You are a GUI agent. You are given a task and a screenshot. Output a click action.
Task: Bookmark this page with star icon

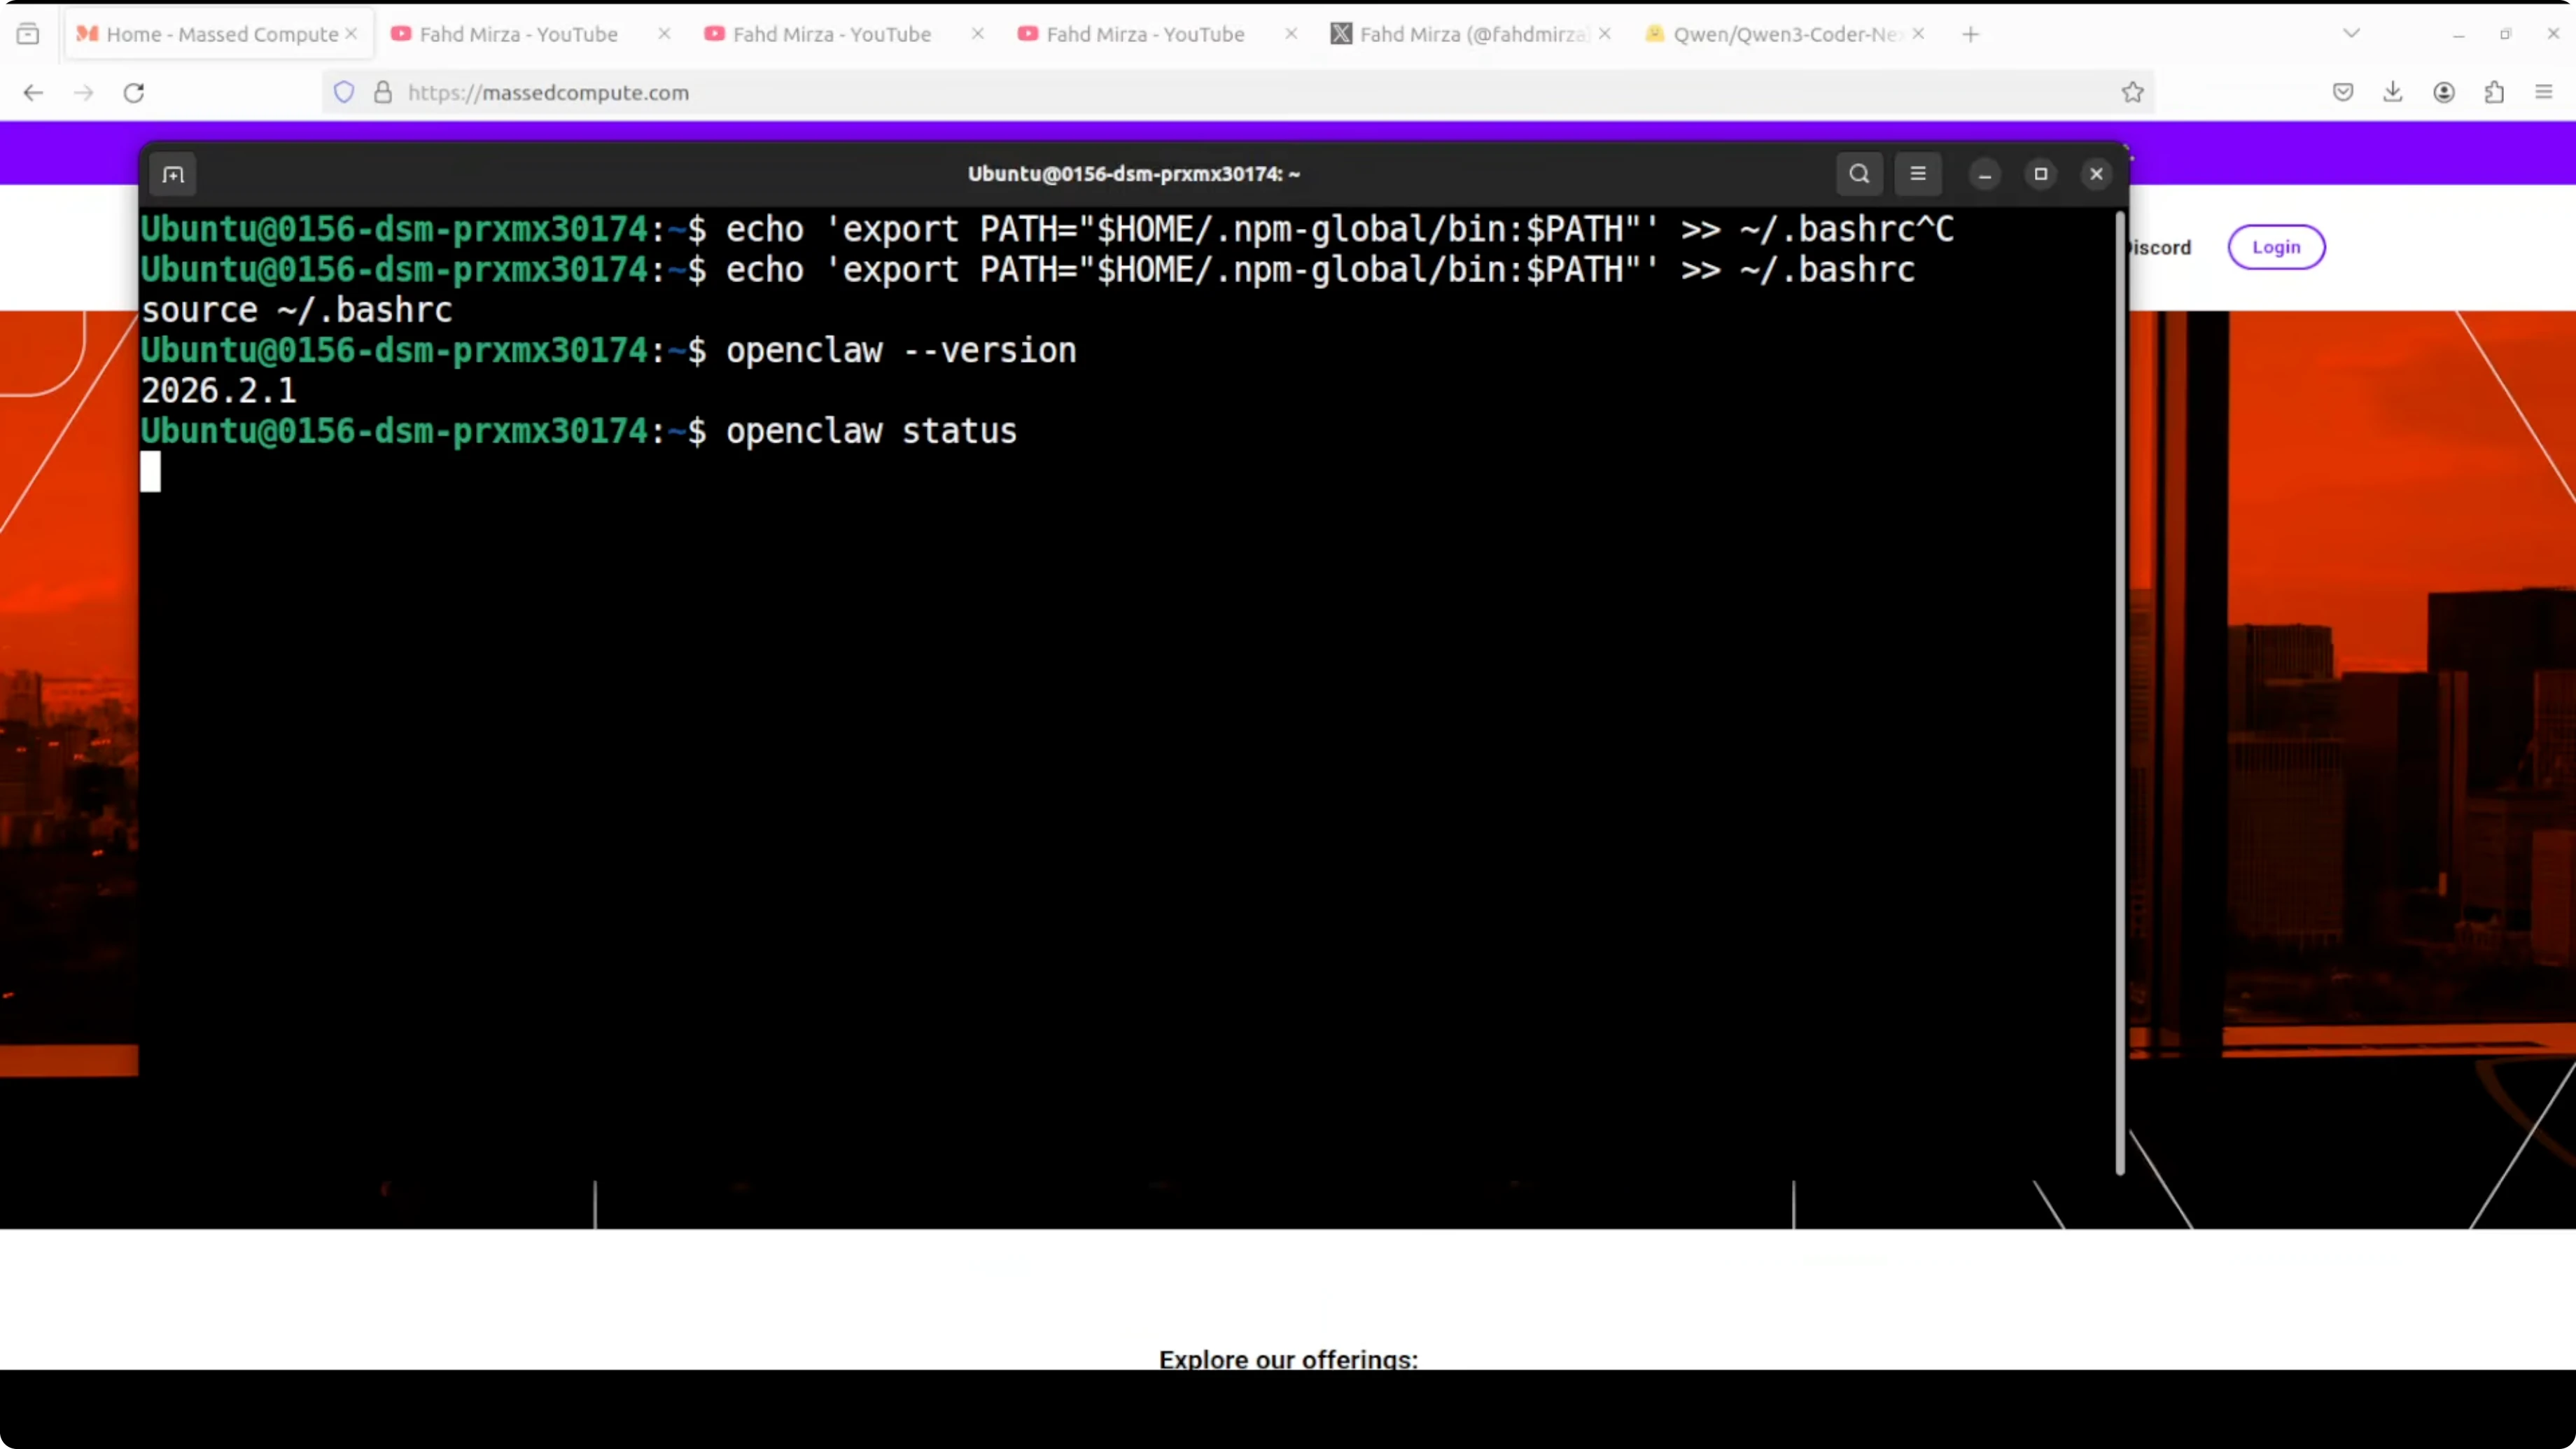pyautogui.click(x=2132, y=93)
